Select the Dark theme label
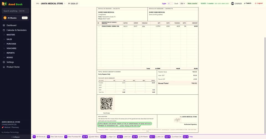266x139 pixels. [x=176, y=4]
